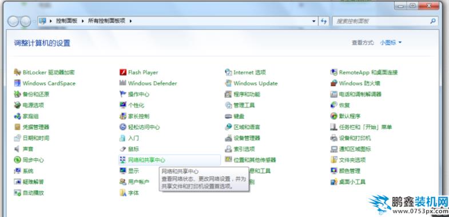449x217 pixels.
Task: Click the 声音 speaker icon
Action: tap(18, 149)
